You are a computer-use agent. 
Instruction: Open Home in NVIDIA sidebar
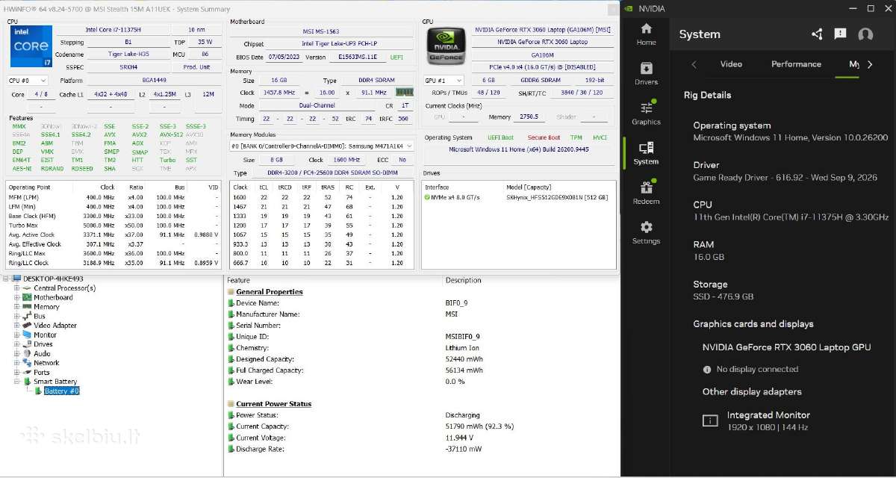pyautogui.click(x=646, y=34)
